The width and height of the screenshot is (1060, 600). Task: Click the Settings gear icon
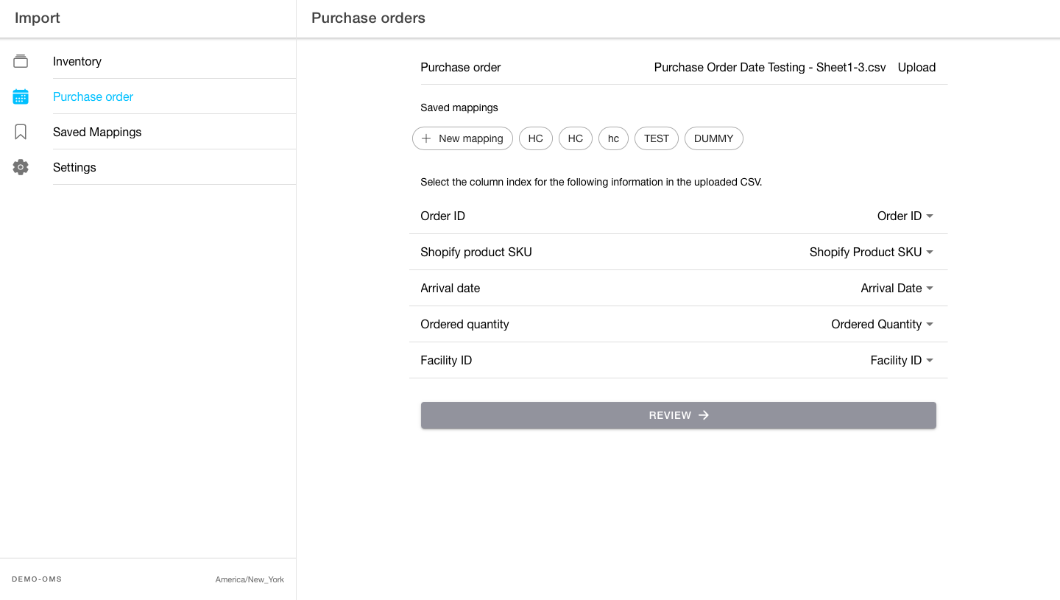click(21, 167)
